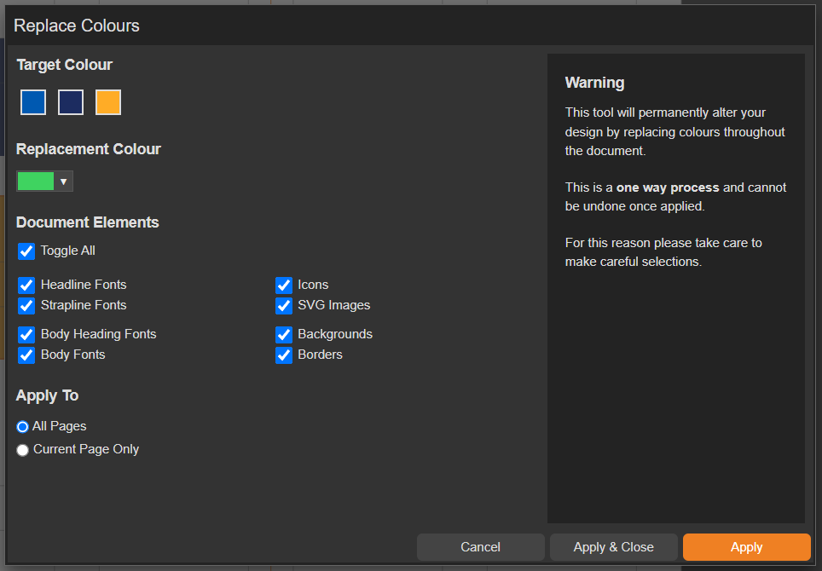Untick Strapline Fonts option
Image resolution: width=822 pixels, height=571 pixels.
[26, 305]
